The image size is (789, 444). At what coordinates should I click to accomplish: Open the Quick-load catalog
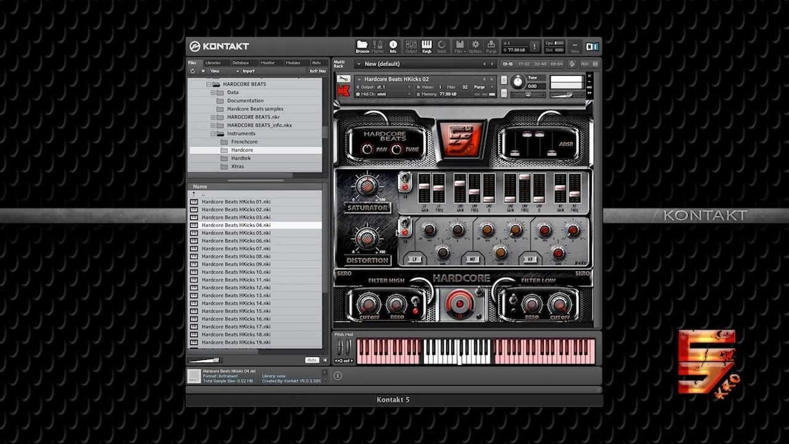442,47
